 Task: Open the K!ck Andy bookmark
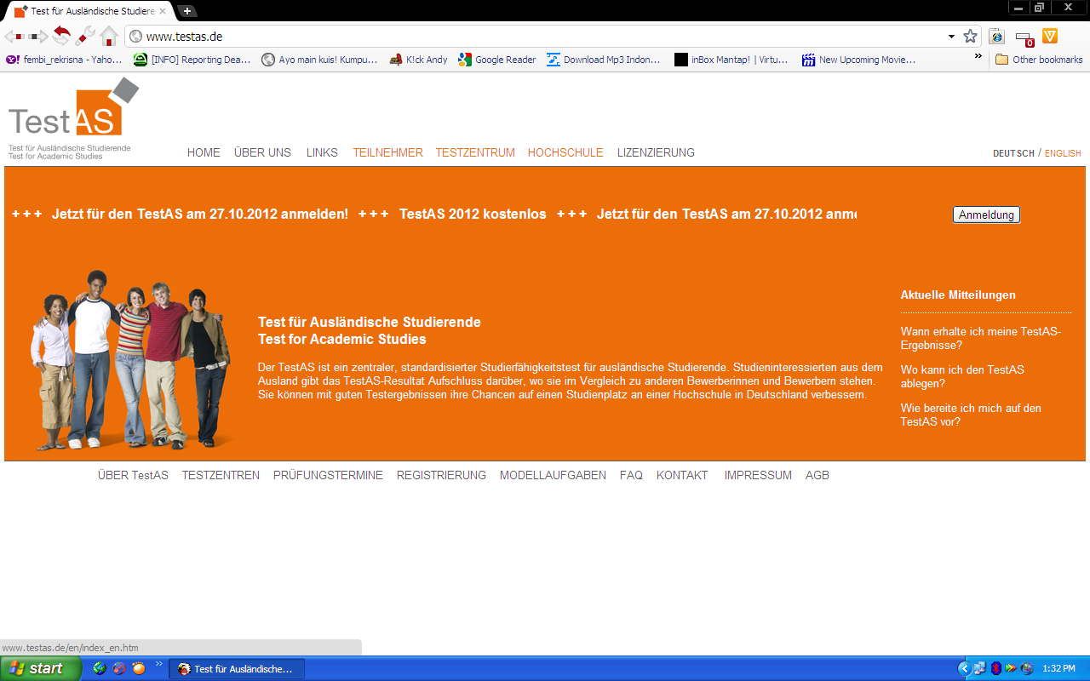click(418, 60)
